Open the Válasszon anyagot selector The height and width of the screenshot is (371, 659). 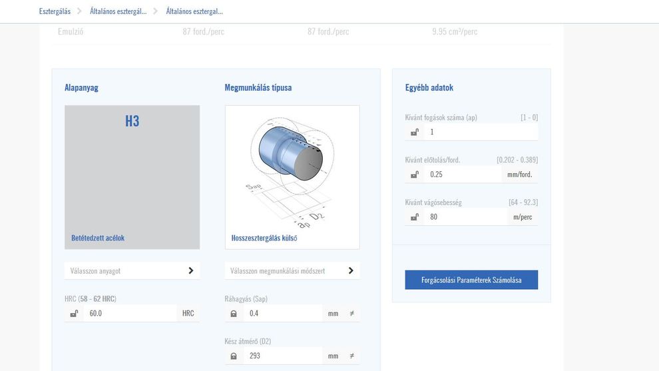click(132, 271)
